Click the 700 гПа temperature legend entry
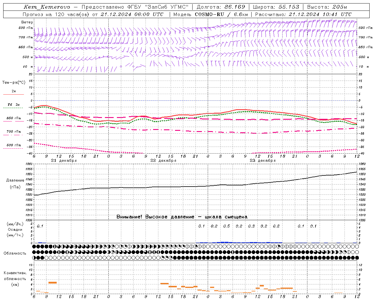 pos(14,132)
